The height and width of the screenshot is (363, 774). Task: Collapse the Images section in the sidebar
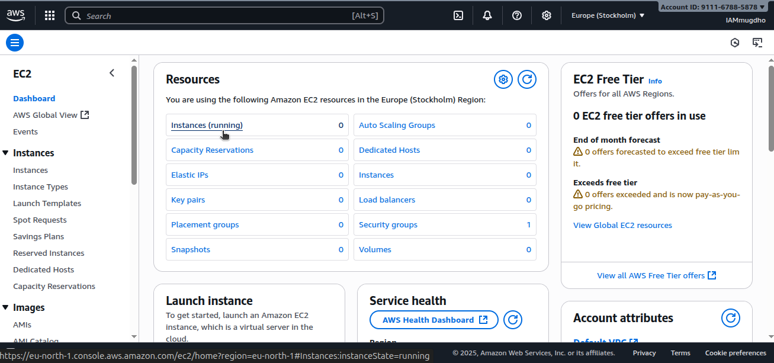[6, 307]
